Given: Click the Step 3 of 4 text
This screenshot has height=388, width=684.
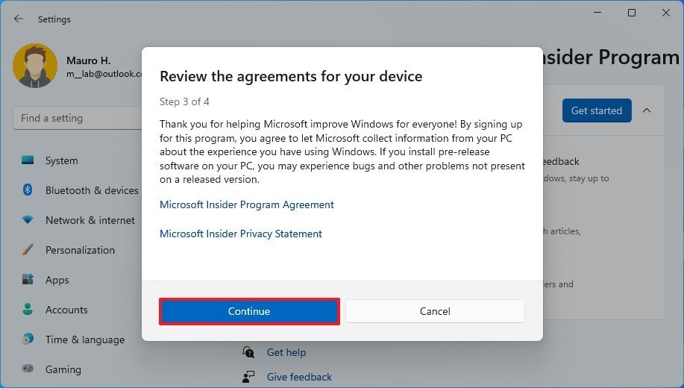Looking at the screenshot, I should tap(184, 101).
